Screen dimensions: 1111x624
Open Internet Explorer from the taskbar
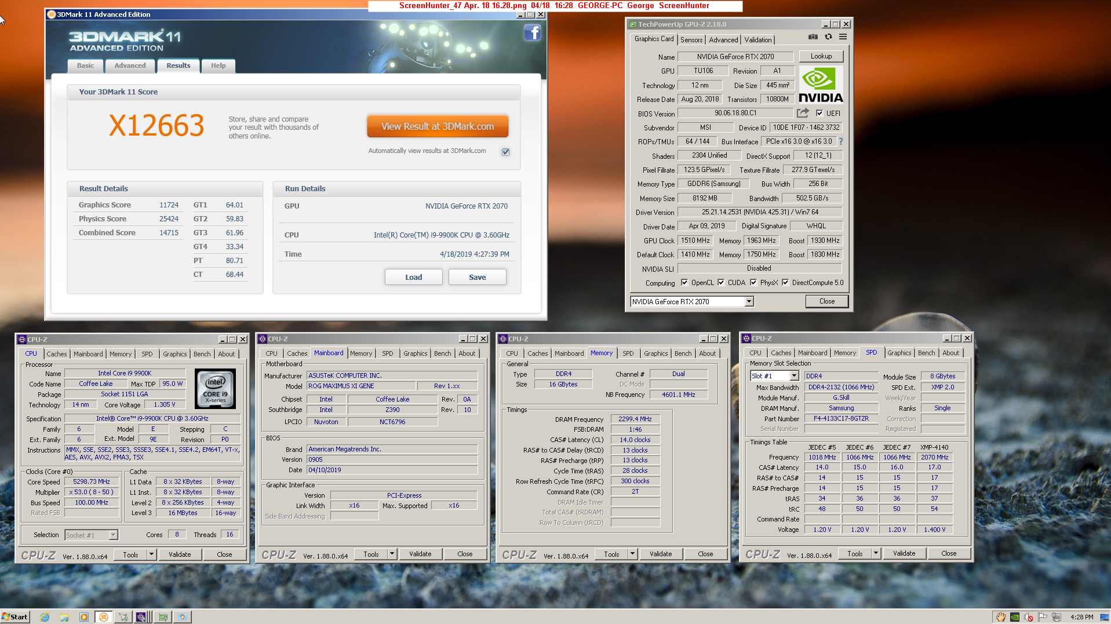click(45, 617)
